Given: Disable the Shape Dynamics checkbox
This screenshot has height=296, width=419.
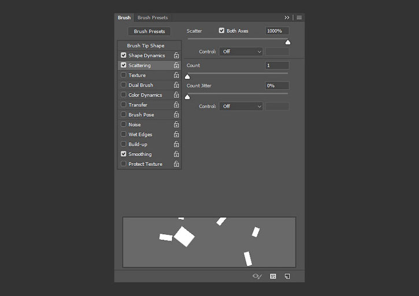Looking at the screenshot, I should click(124, 55).
